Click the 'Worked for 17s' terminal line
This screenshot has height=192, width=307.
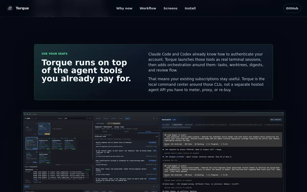pos(170,161)
